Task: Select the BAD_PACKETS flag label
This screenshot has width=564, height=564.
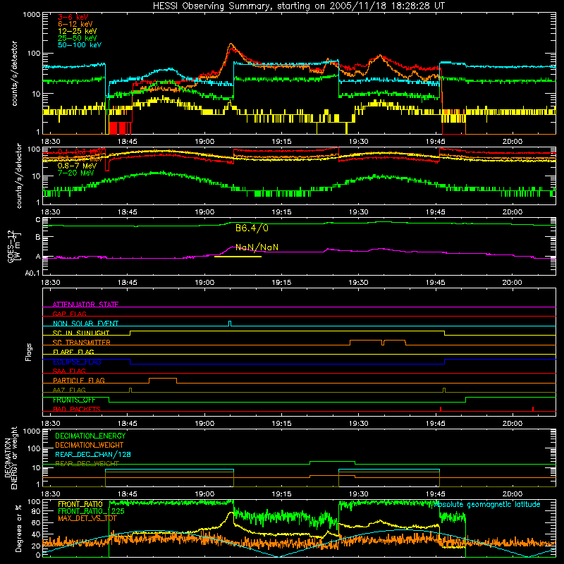Action: click(x=77, y=409)
